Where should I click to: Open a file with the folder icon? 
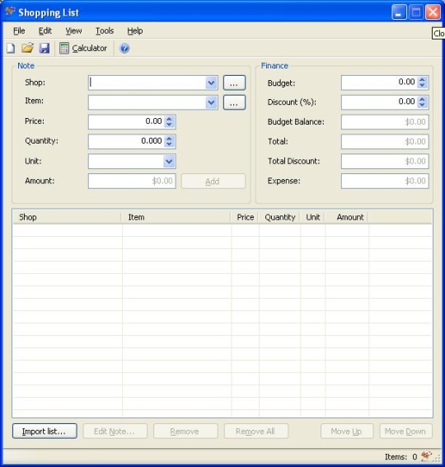point(28,48)
